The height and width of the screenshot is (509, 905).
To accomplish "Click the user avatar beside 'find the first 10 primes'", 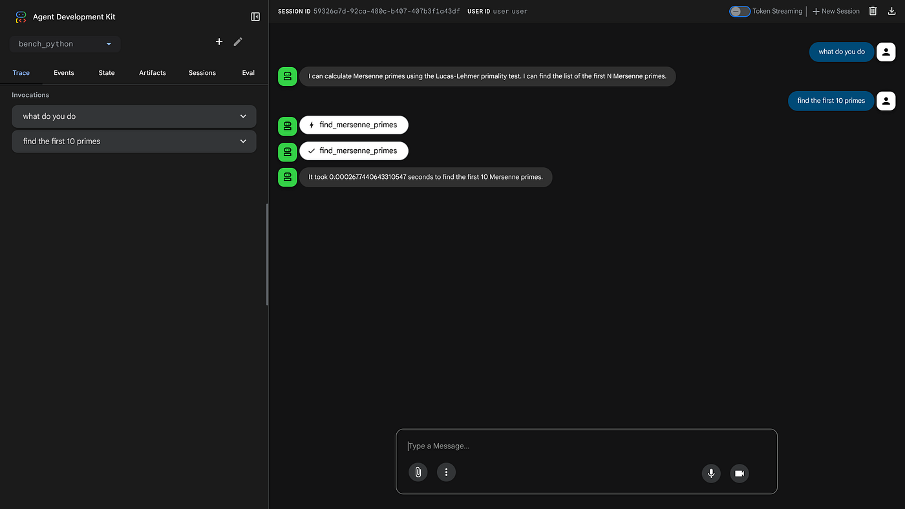I will pos(886,101).
